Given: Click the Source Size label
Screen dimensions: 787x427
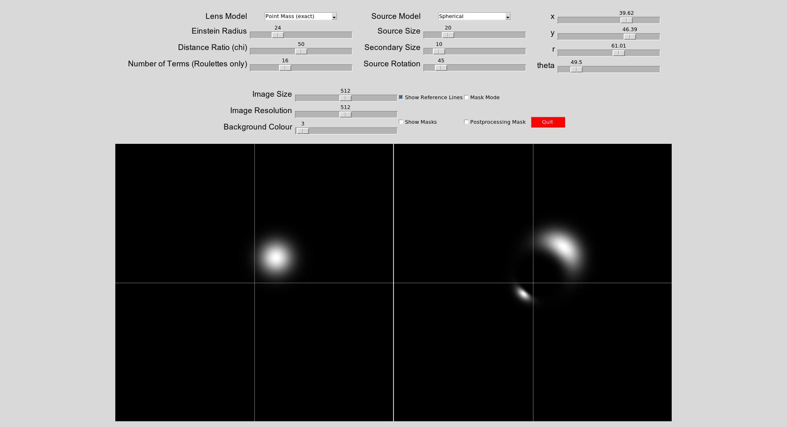Looking at the screenshot, I should [x=399, y=31].
